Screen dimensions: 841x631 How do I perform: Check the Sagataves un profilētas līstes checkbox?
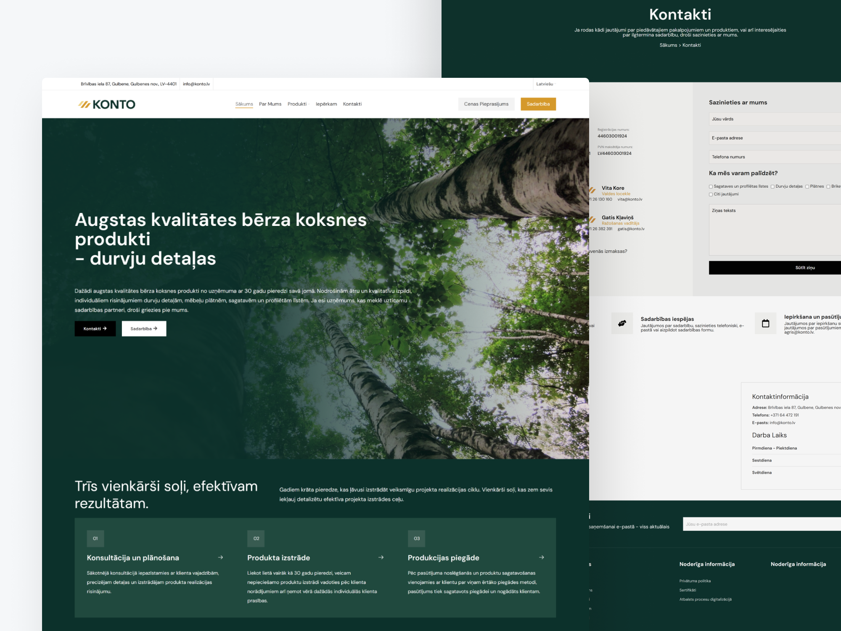[x=711, y=186]
